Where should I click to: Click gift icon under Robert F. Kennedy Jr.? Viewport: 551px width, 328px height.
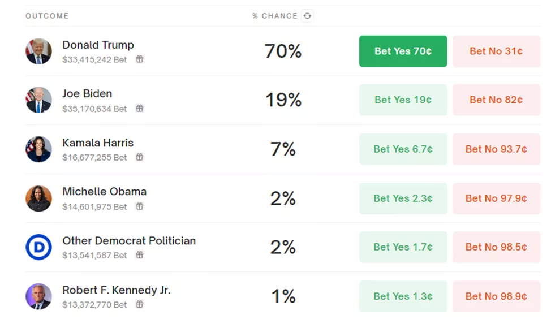[x=139, y=304]
